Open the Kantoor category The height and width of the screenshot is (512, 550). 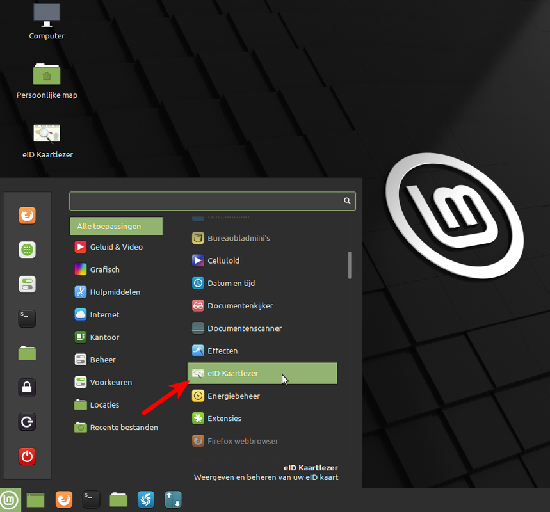[x=116, y=337]
